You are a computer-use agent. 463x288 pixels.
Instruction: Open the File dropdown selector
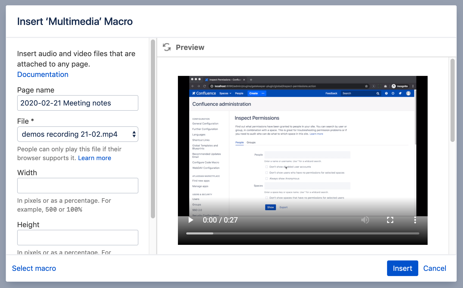point(78,134)
